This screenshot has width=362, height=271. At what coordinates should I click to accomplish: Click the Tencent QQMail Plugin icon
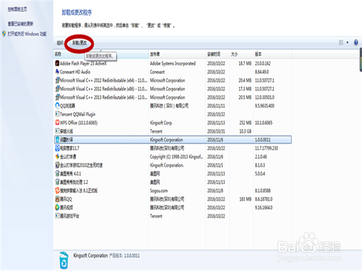click(x=57, y=114)
